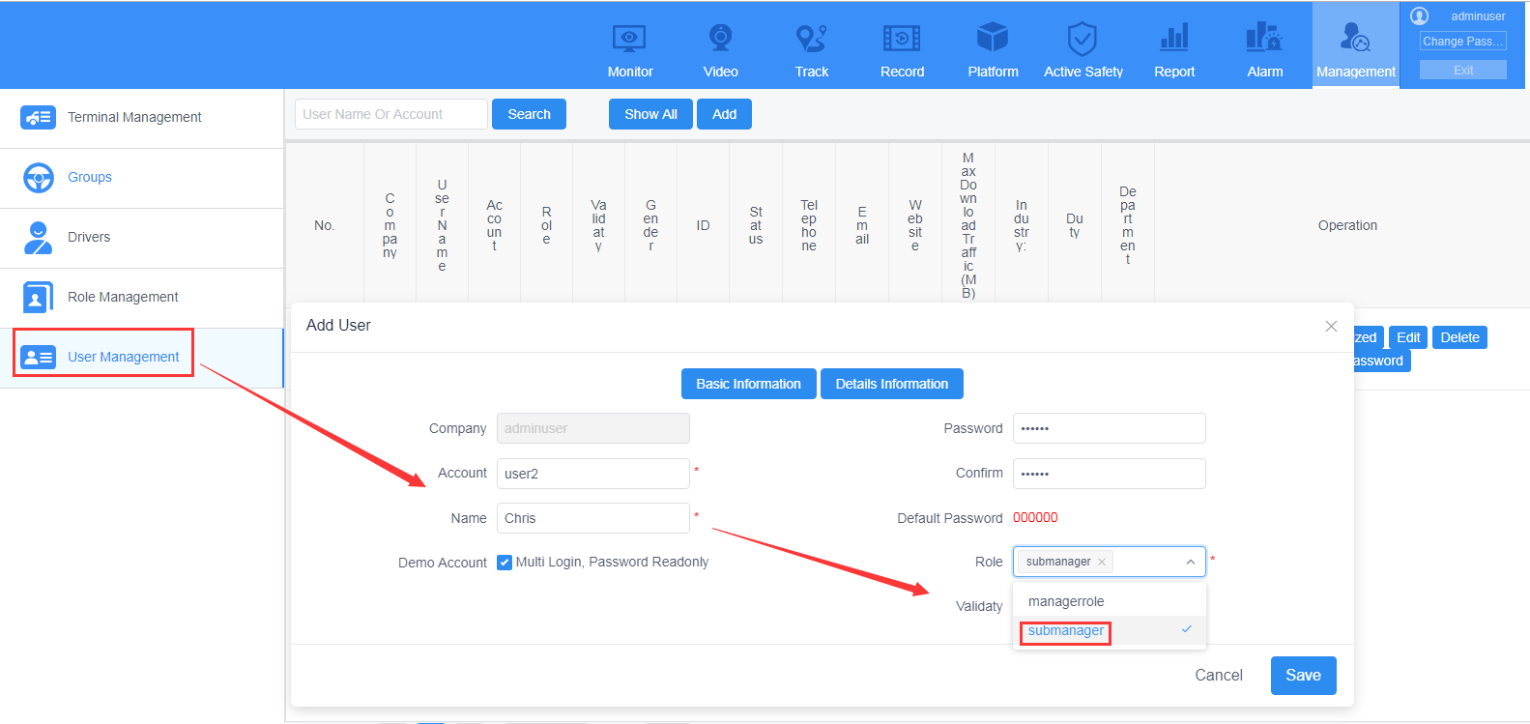Click the Change Password button

click(x=1462, y=41)
